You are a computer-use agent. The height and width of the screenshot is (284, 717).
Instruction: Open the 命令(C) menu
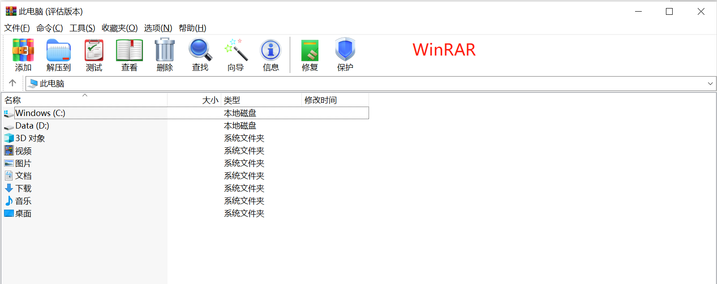point(49,28)
